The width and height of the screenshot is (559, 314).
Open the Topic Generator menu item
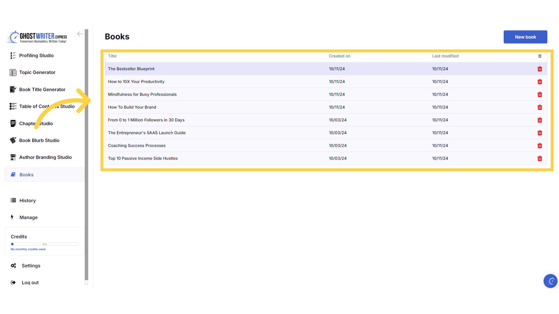click(x=37, y=72)
